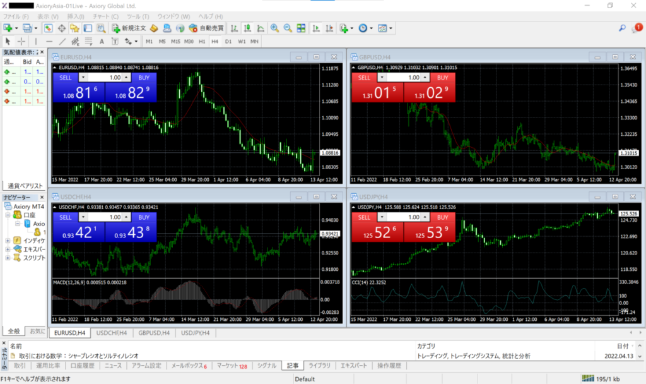The width and height of the screenshot is (646, 384).
Task: Toggle the Market Watch window icon
Action: pos(48,28)
